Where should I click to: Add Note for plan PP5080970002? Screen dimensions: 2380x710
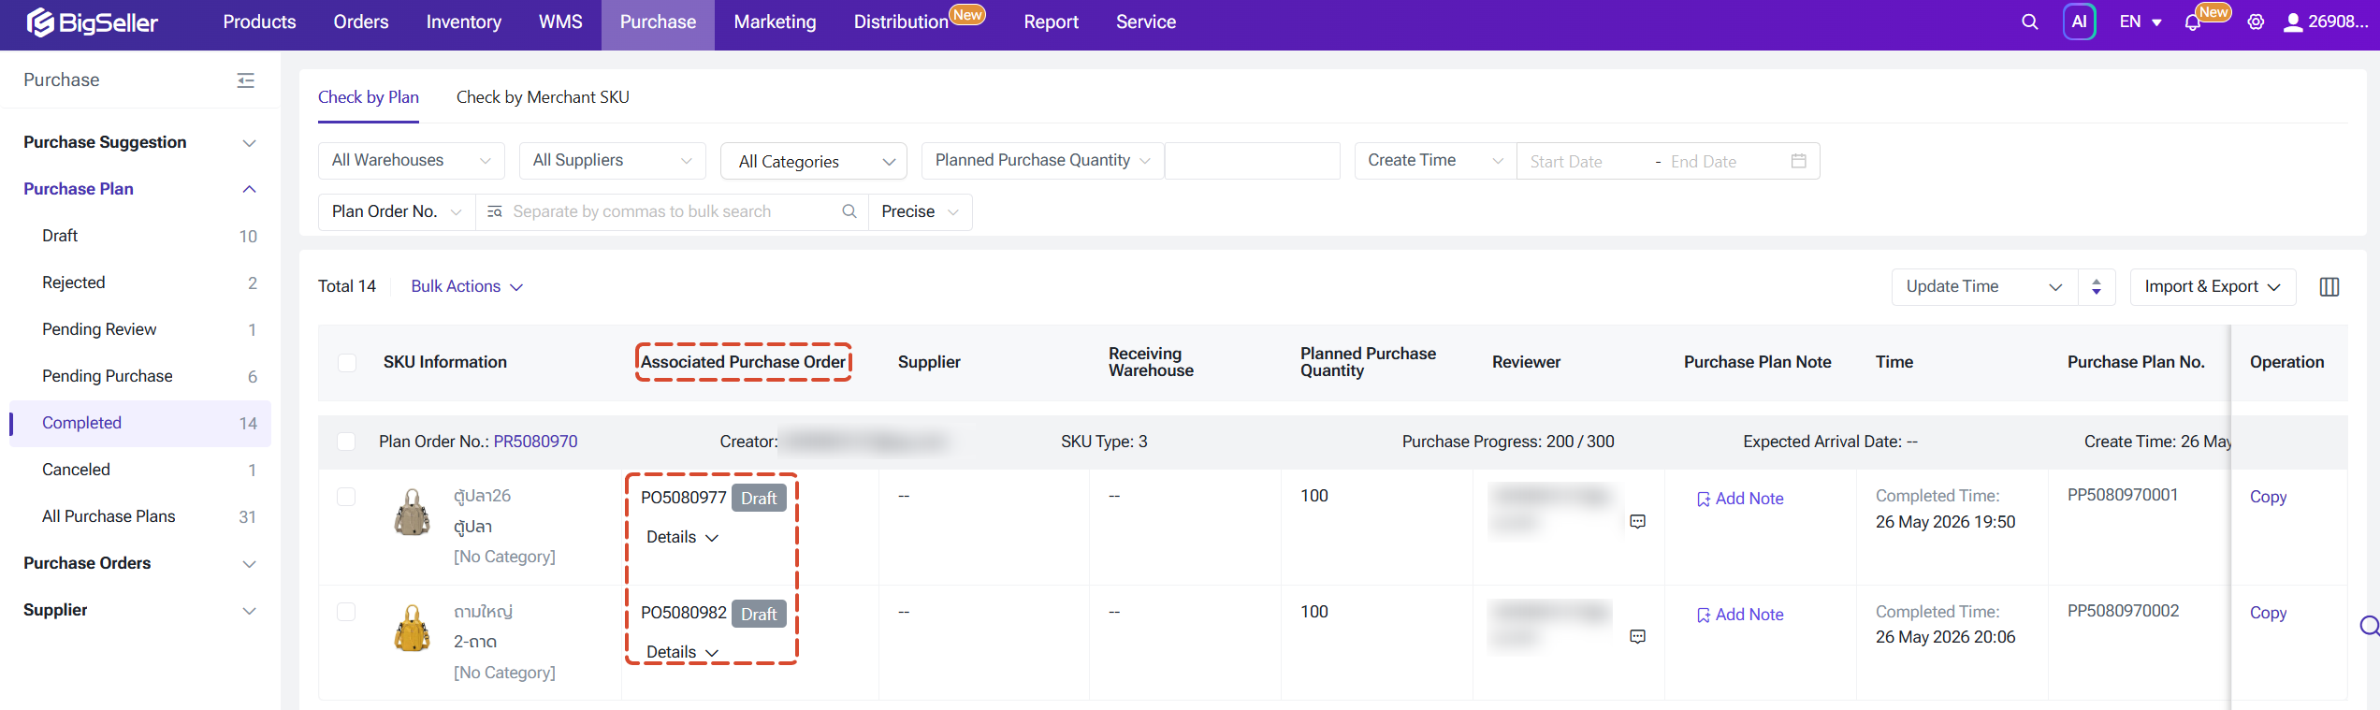(x=1740, y=615)
